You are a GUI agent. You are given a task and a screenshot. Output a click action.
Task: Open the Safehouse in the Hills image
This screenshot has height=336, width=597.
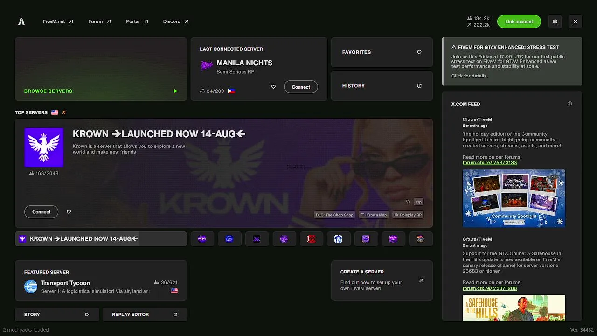(514, 308)
